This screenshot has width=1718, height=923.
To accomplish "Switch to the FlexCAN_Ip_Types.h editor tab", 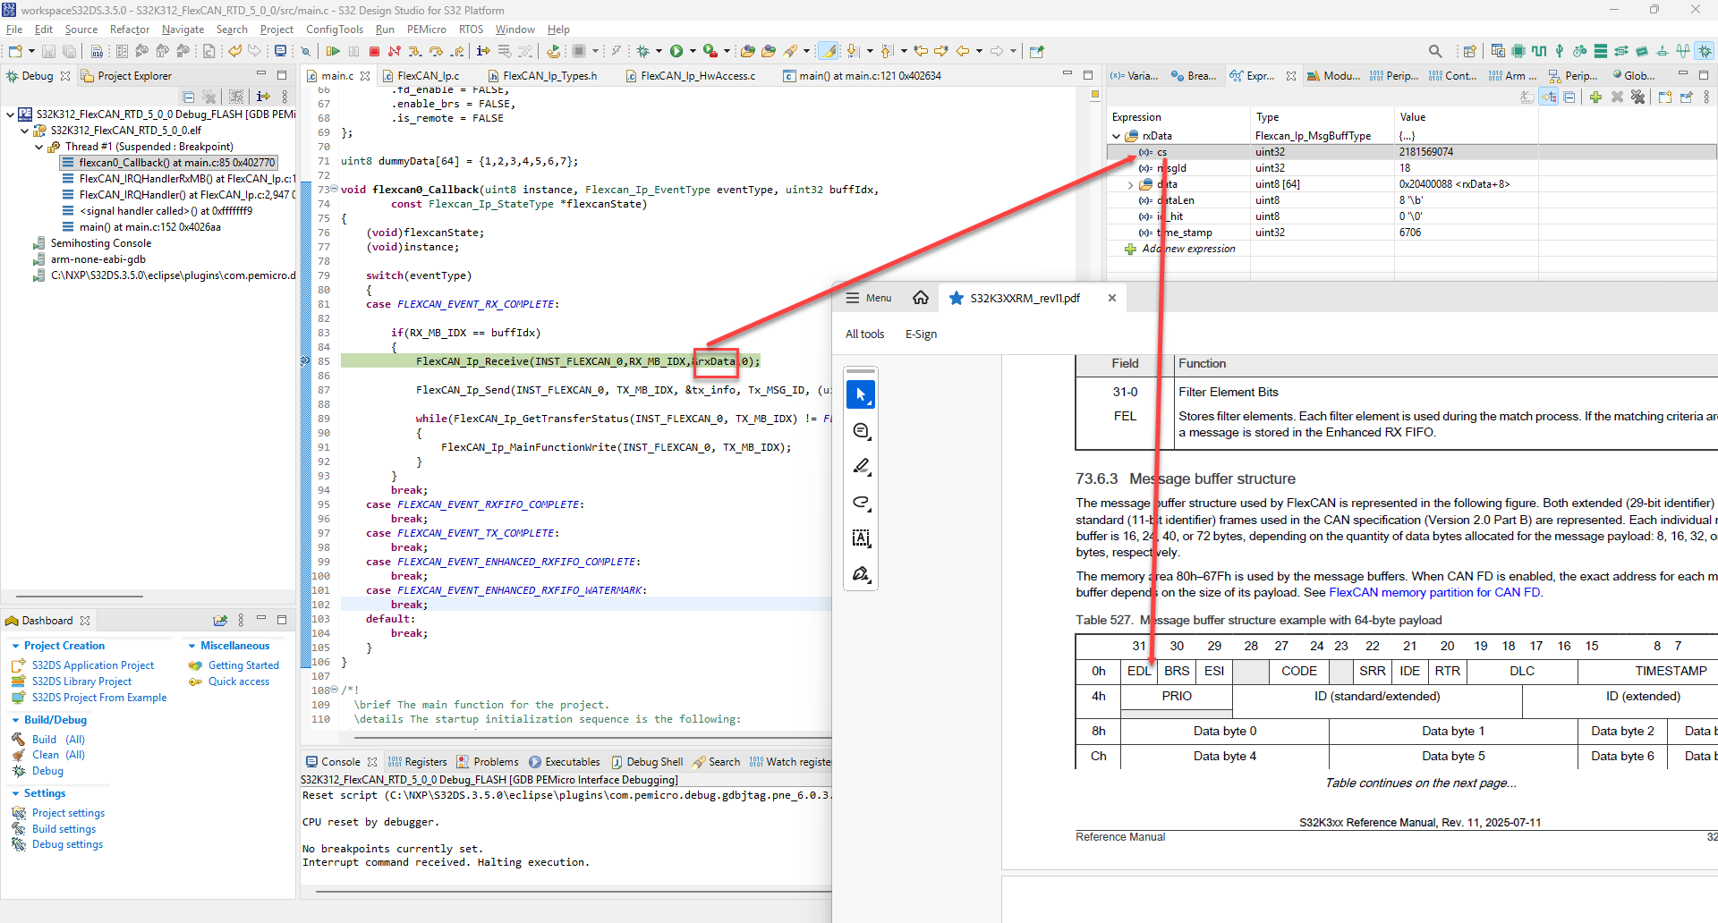I will pyautogui.click(x=542, y=76).
